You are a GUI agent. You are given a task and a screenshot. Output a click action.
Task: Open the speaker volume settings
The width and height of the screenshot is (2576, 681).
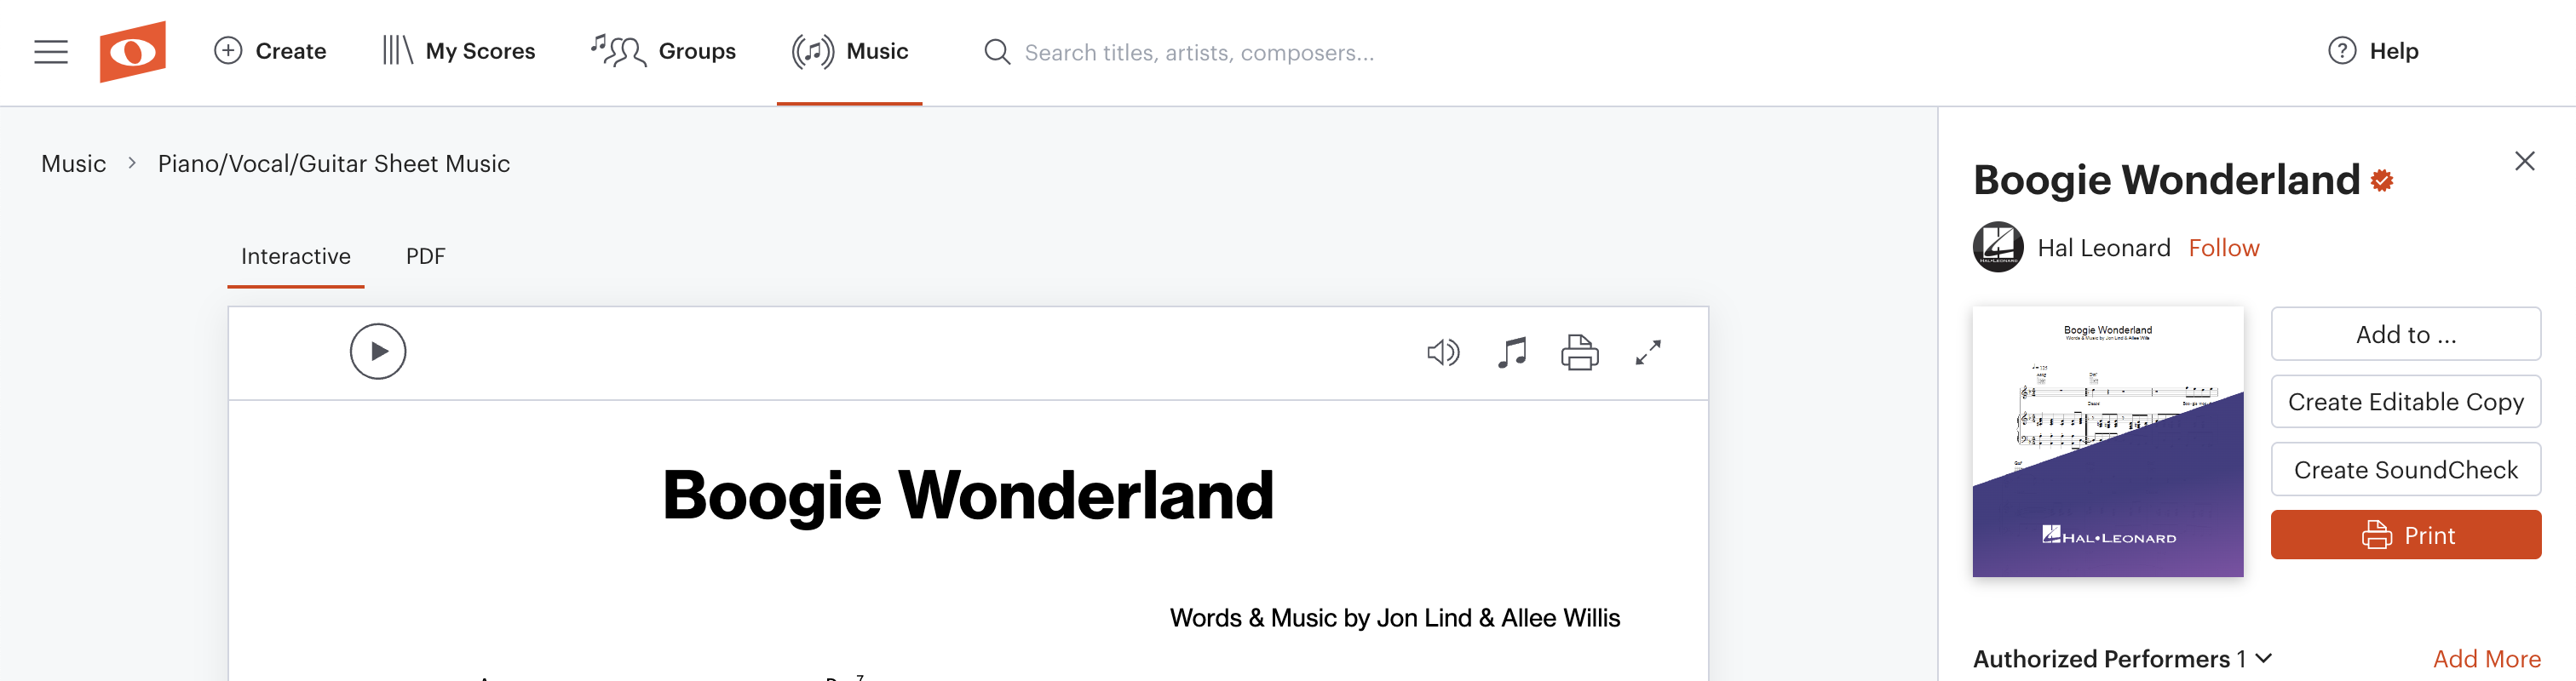click(x=1442, y=353)
